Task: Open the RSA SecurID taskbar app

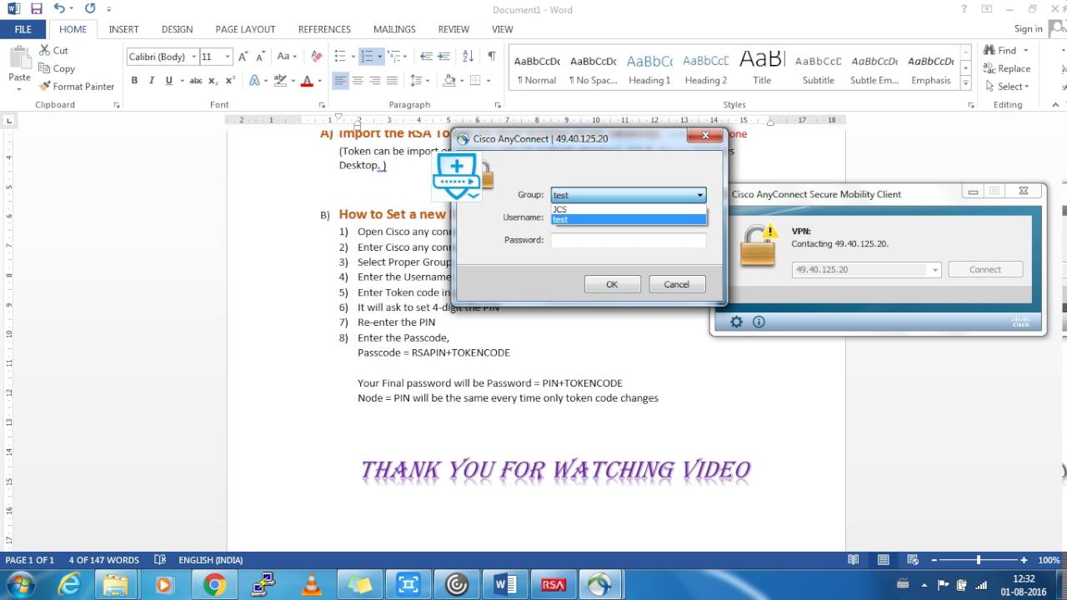Action: (554, 585)
